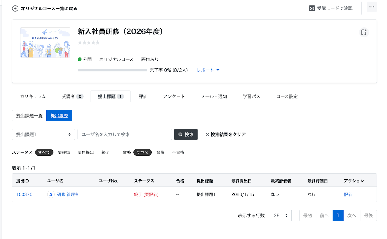The height and width of the screenshot is (239, 387).
Task: Go to 次へ page
Action: tap(352, 216)
